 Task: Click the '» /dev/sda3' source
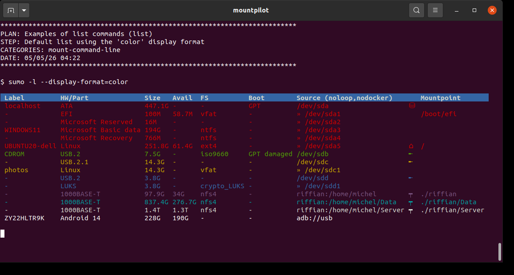(x=319, y=130)
